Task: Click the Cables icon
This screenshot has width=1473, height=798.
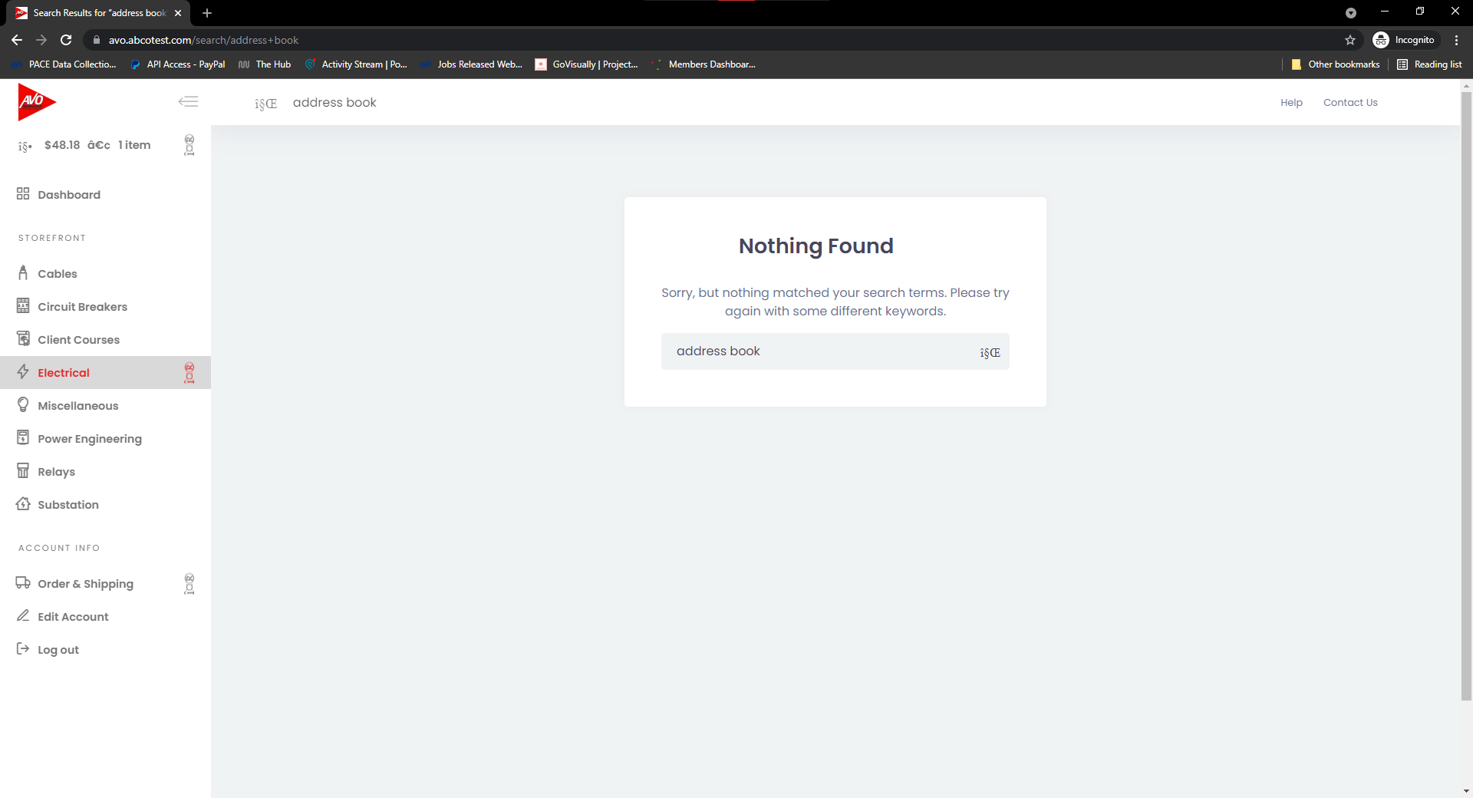Action: [x=23, y=273]
